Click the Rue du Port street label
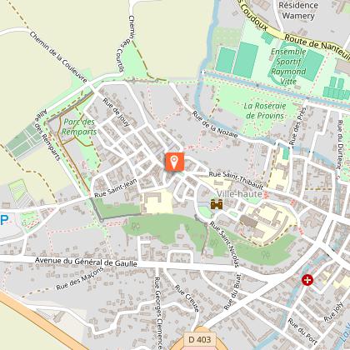The width and height of the screenshot is (350, 350). tap(302, 331)
